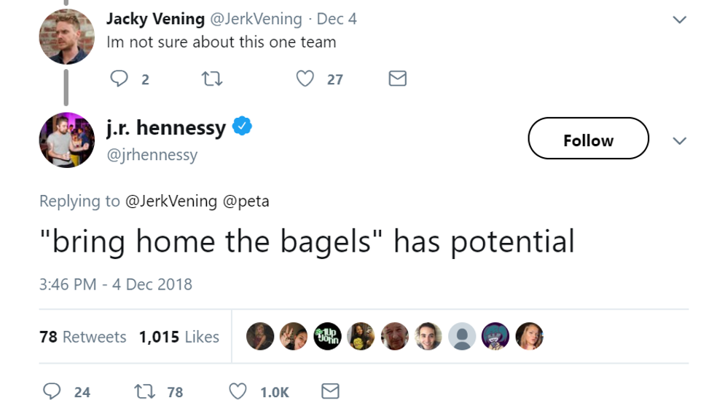The height and width of the screenshot is (416, 714).
Task: Open dropdown arrow next to Follow button
Action: pos(679,140)
